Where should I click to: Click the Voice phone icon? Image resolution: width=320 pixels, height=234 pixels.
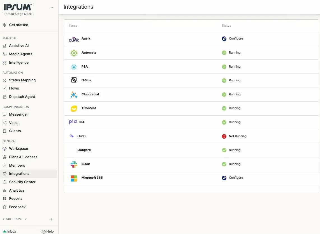(x=4, y=123)
